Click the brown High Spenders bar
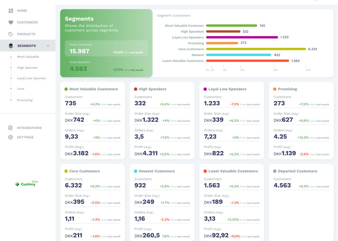This screenshot has height=241, width=338. (x=223, y=31)
